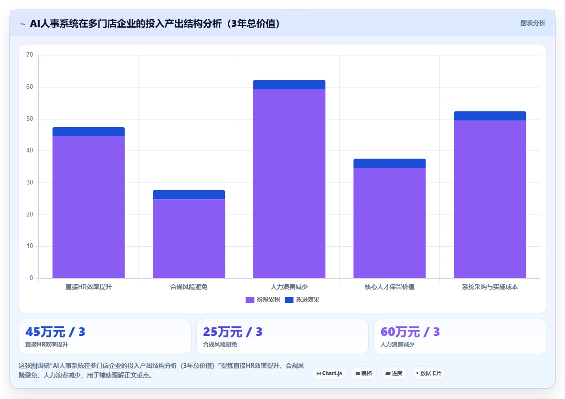Select the 进度 tag
The image size is (565, 399).
pyautogui.click(x=394, y=373)
